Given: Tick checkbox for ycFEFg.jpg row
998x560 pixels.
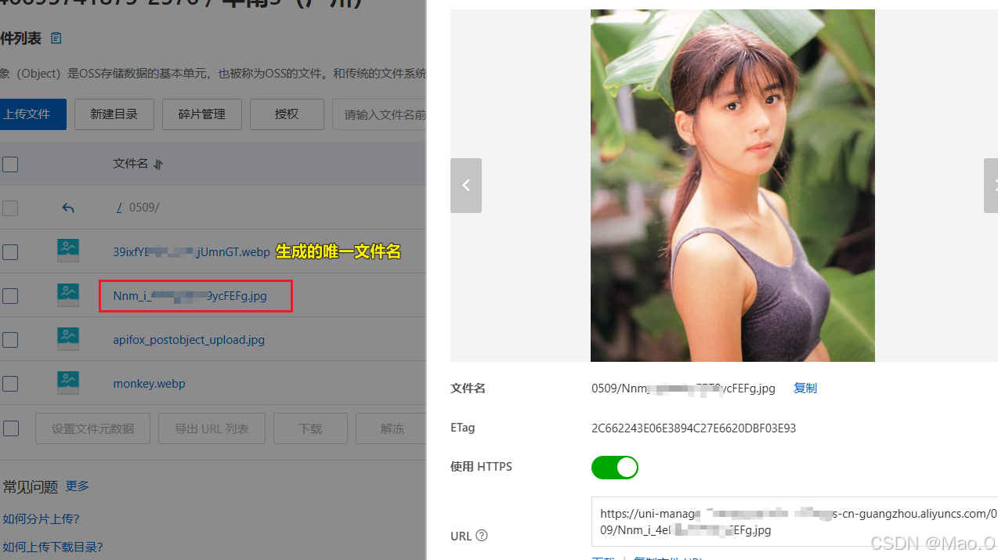Looking at the screenshot, I should click(x=10, y=296).
